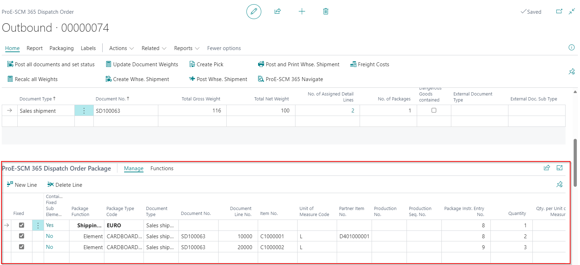
Task: Expand Dispatch Order Package part icon
Action: pos(560,168)
